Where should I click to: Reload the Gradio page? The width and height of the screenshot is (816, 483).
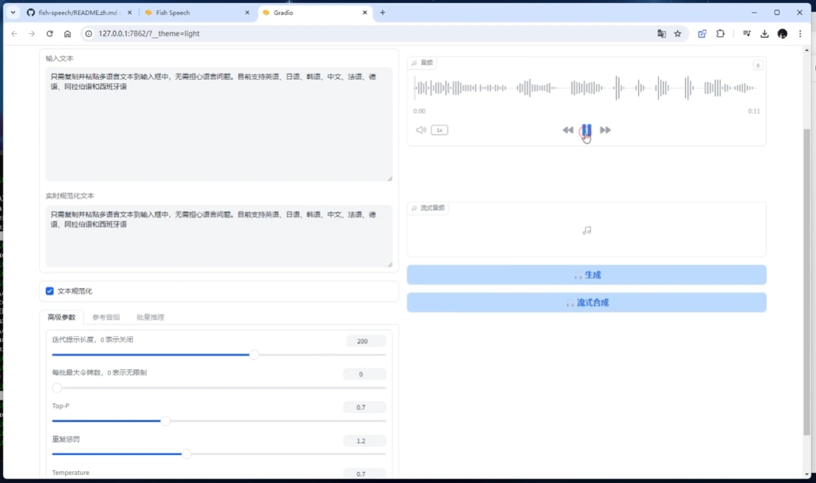pos(49,34)
